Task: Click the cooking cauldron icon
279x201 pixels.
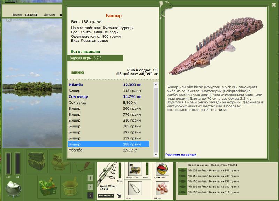Action: pyautogui.click(x=13, y=189)
